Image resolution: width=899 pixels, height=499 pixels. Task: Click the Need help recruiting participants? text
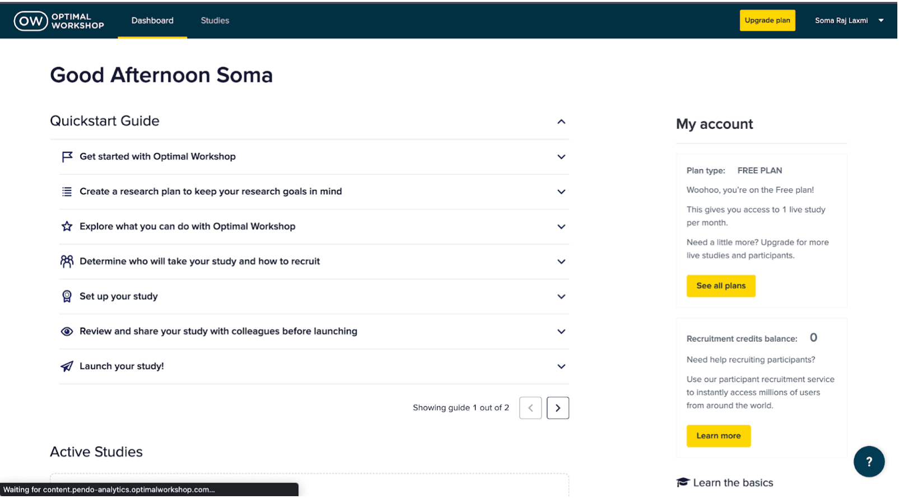tap(752, 360)
